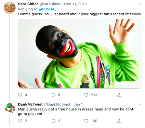145x128 pixels.
Task: Open Sara Sidler's profile name
Action: click(x=28, y=4)
